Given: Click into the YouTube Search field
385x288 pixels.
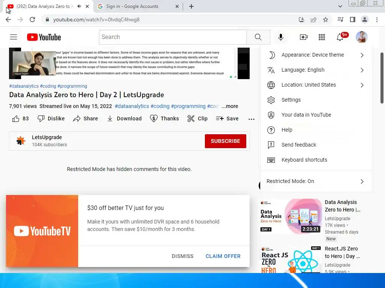Looking at the screenshot, I should click(173, 37).
